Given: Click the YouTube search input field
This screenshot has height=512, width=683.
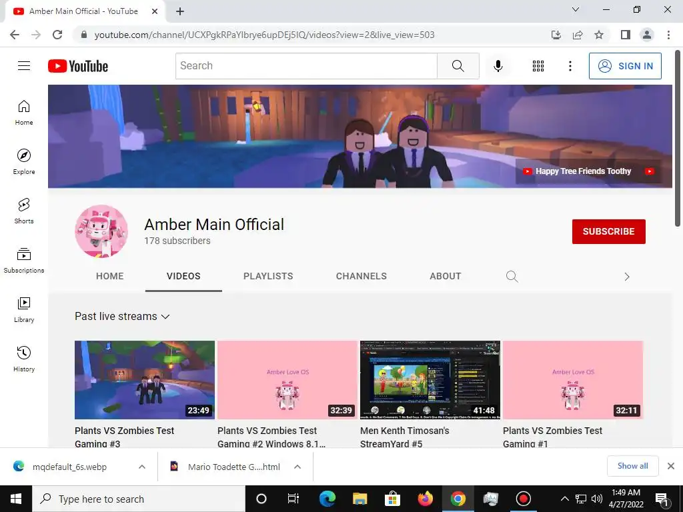Looking at the screenshot, I should coord(306,66).
